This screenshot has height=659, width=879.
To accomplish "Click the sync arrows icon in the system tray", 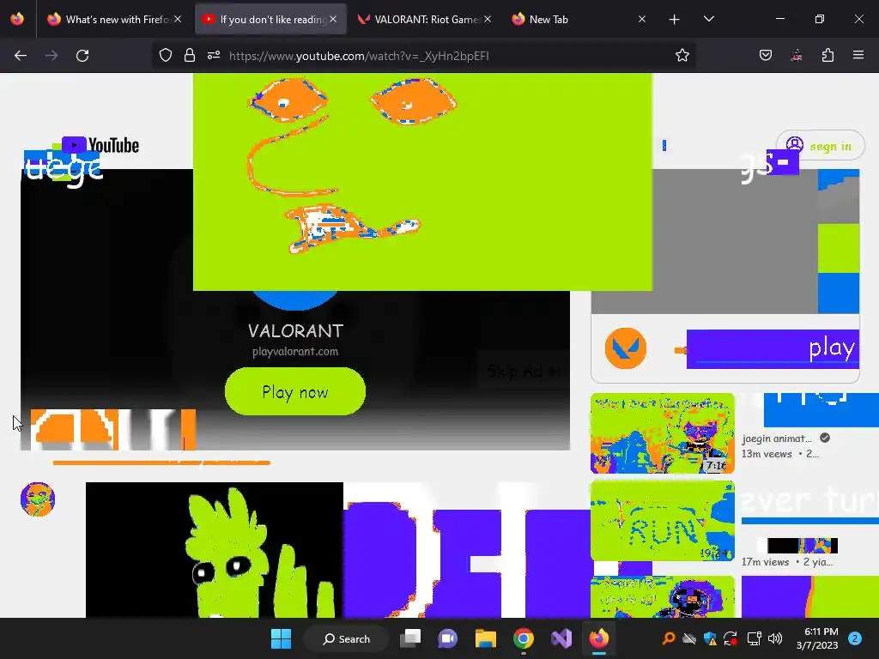I will click(730, 638).
